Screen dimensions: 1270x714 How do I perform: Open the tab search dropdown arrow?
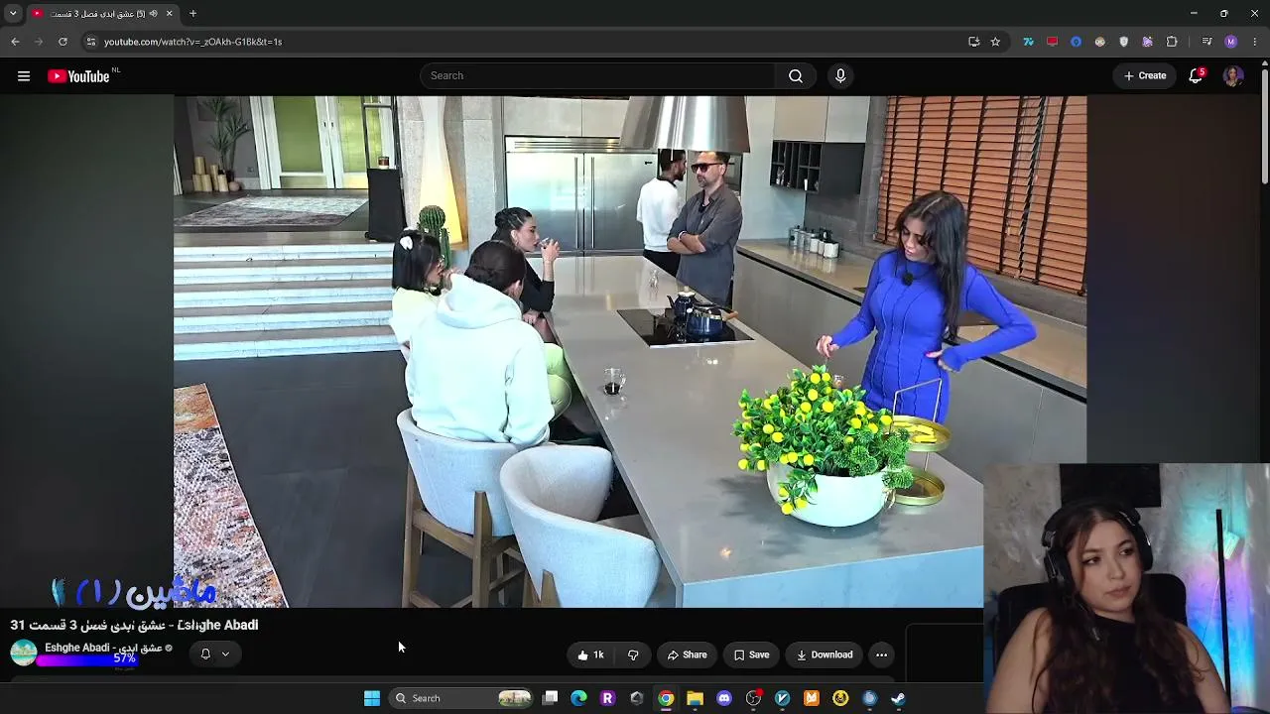point(13,14)
